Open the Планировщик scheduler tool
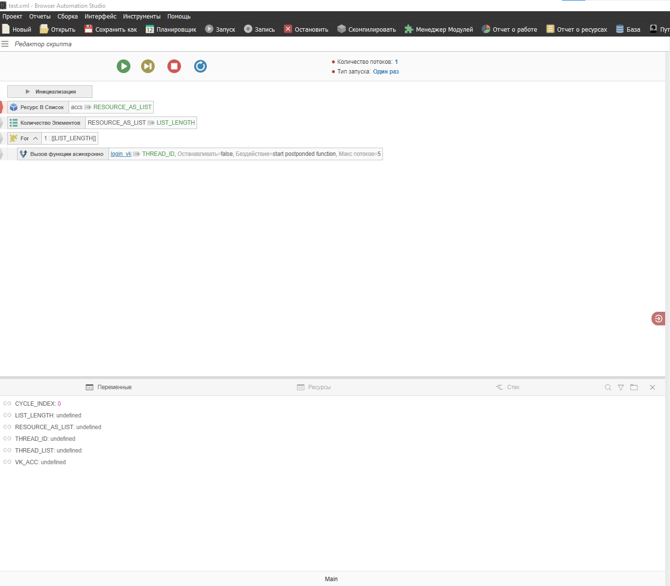This screenshot has height=586, width=670. coord(171,29)
